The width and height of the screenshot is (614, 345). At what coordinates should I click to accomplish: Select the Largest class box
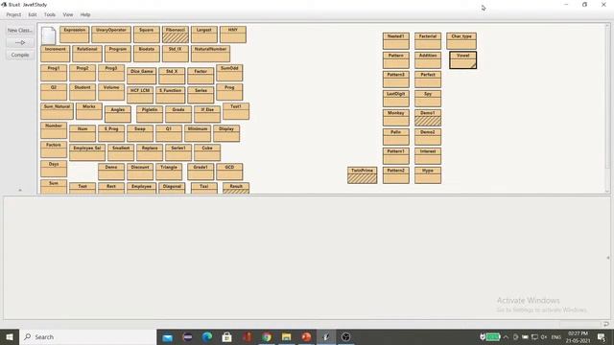[204, 34]
